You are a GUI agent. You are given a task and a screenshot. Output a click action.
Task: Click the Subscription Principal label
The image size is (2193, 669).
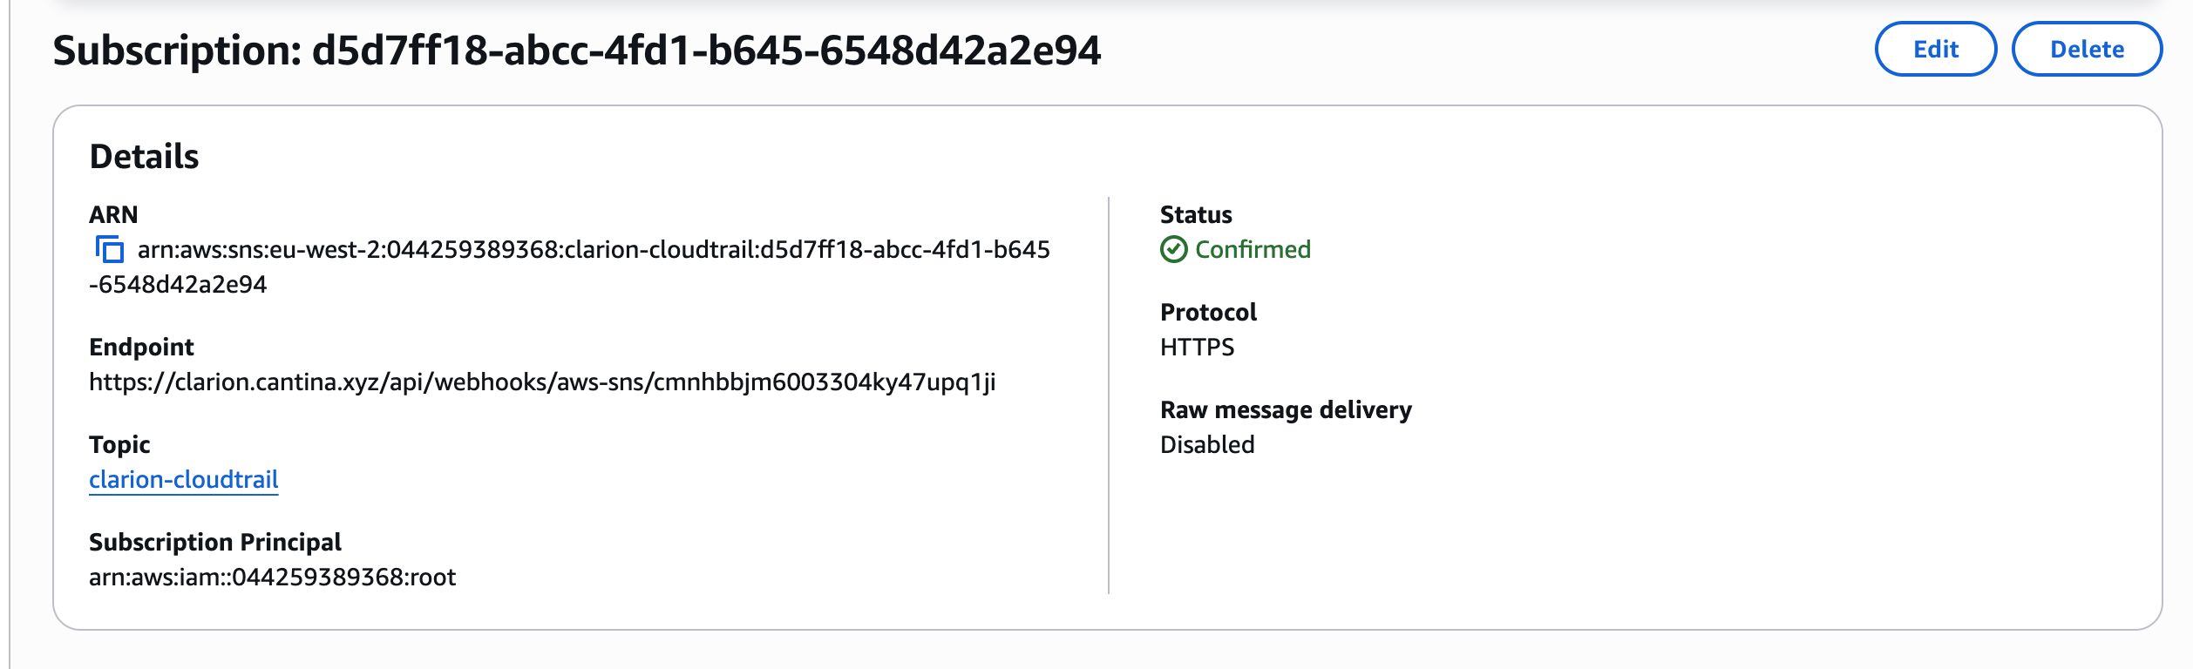(x=215, y=542)
